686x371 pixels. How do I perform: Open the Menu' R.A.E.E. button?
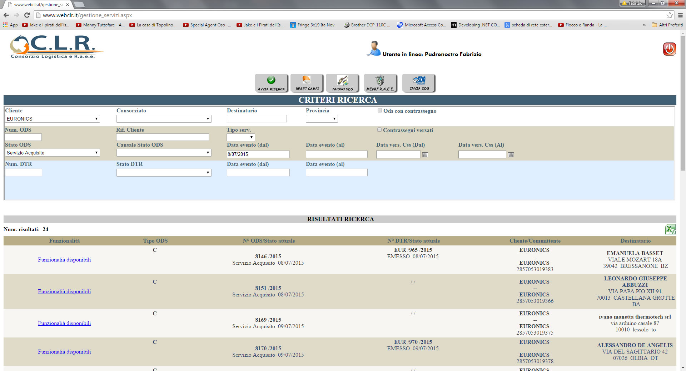pos(380,83)
